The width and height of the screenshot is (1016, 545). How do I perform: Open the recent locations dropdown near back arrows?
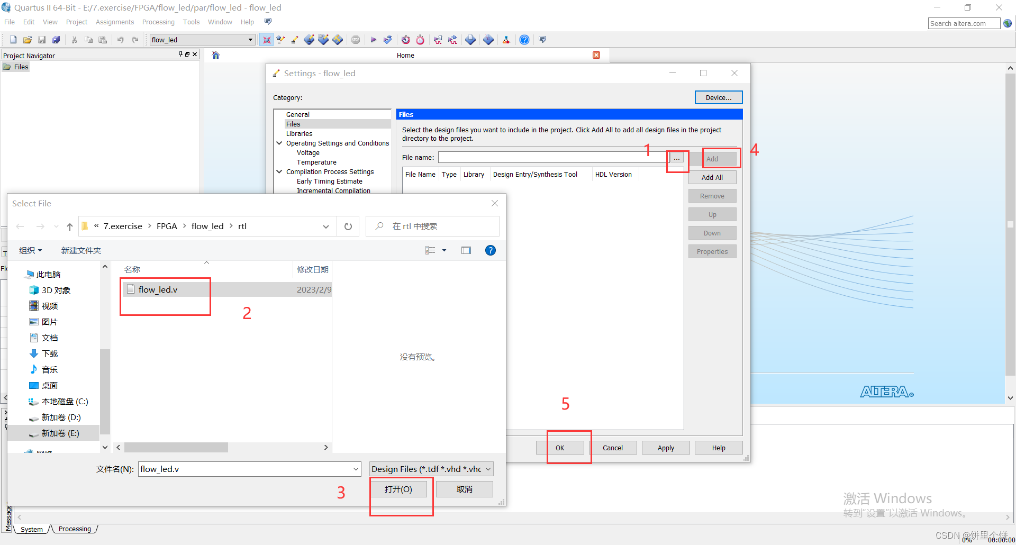point(57,226)
